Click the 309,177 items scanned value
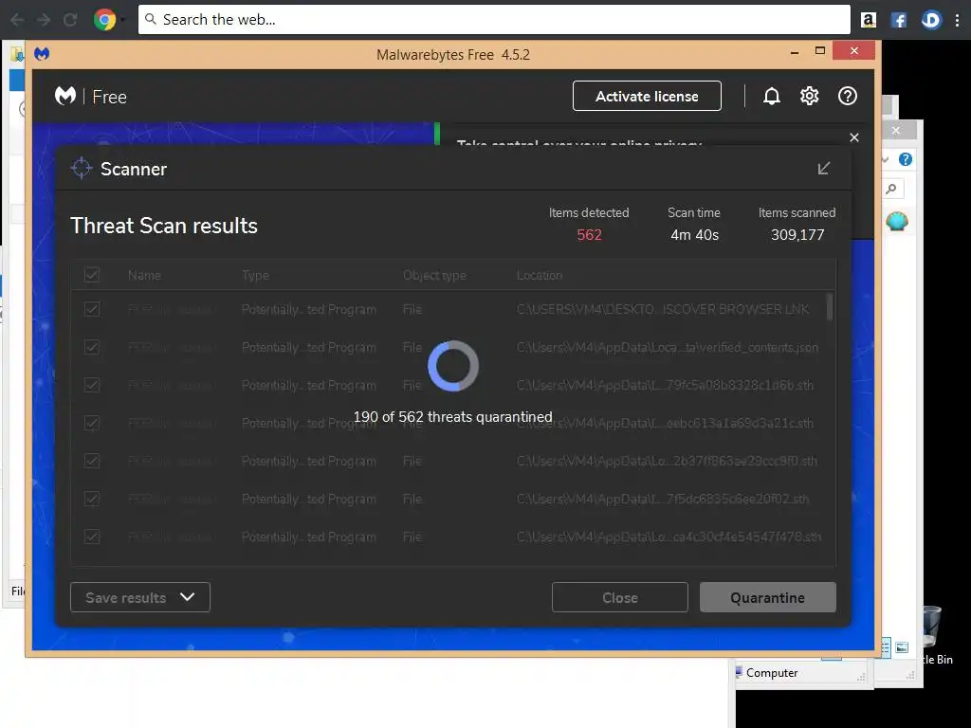 (x=797, y=235)
